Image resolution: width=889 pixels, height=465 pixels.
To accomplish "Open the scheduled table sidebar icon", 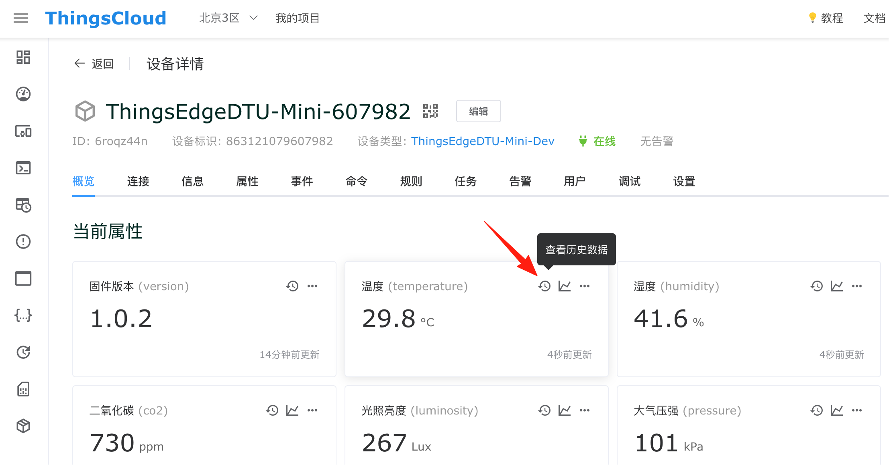I will pos(23,205).
